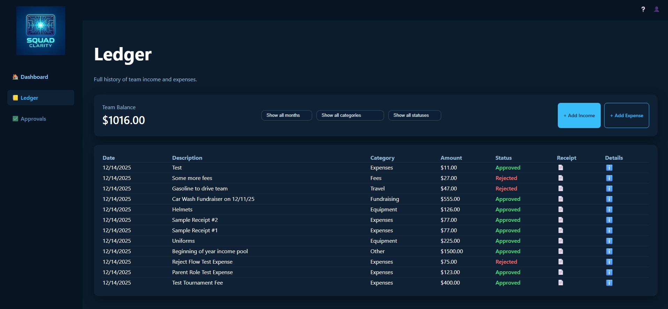The height and width of the screenshot is (309, 668).
Task: Open receipt for Parent Role Test Expense
Action: (x=561, y=272)
